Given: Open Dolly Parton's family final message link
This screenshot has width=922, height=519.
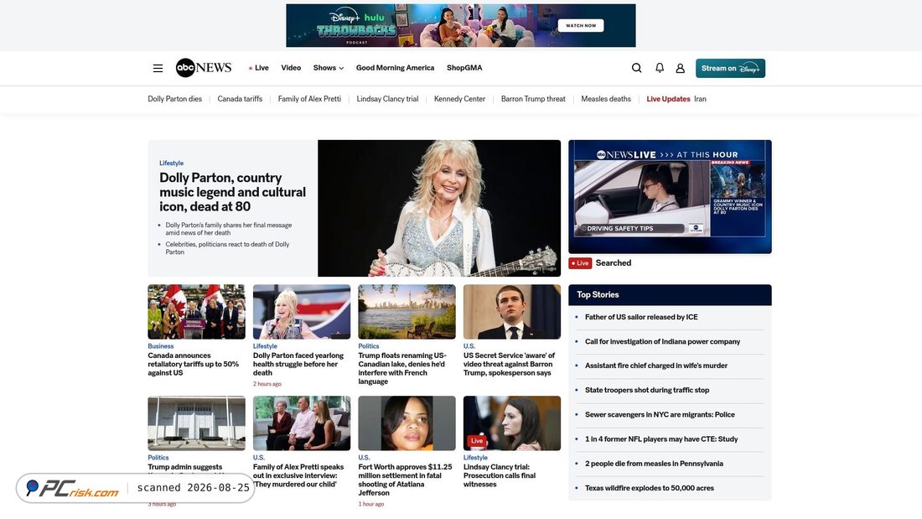Looking at the screenshot, I should coord(228,229).
